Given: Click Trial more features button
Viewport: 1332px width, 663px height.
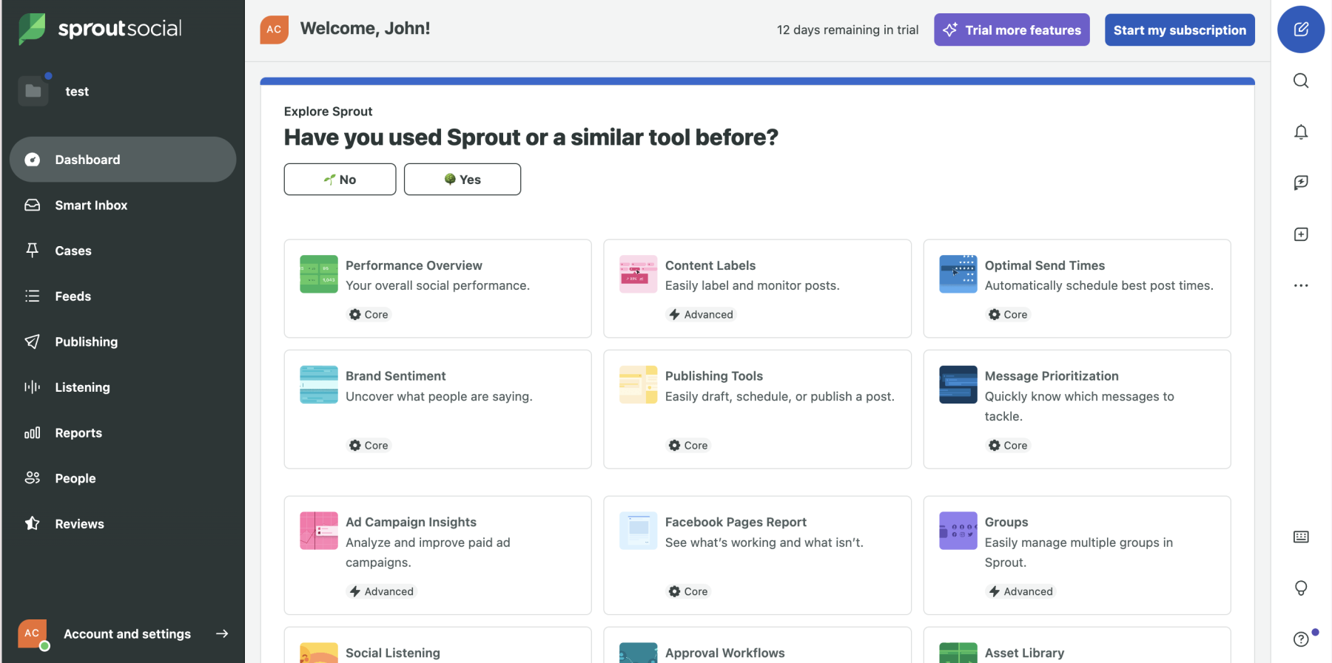Looking at the screenshot, I should [1012, 30].
